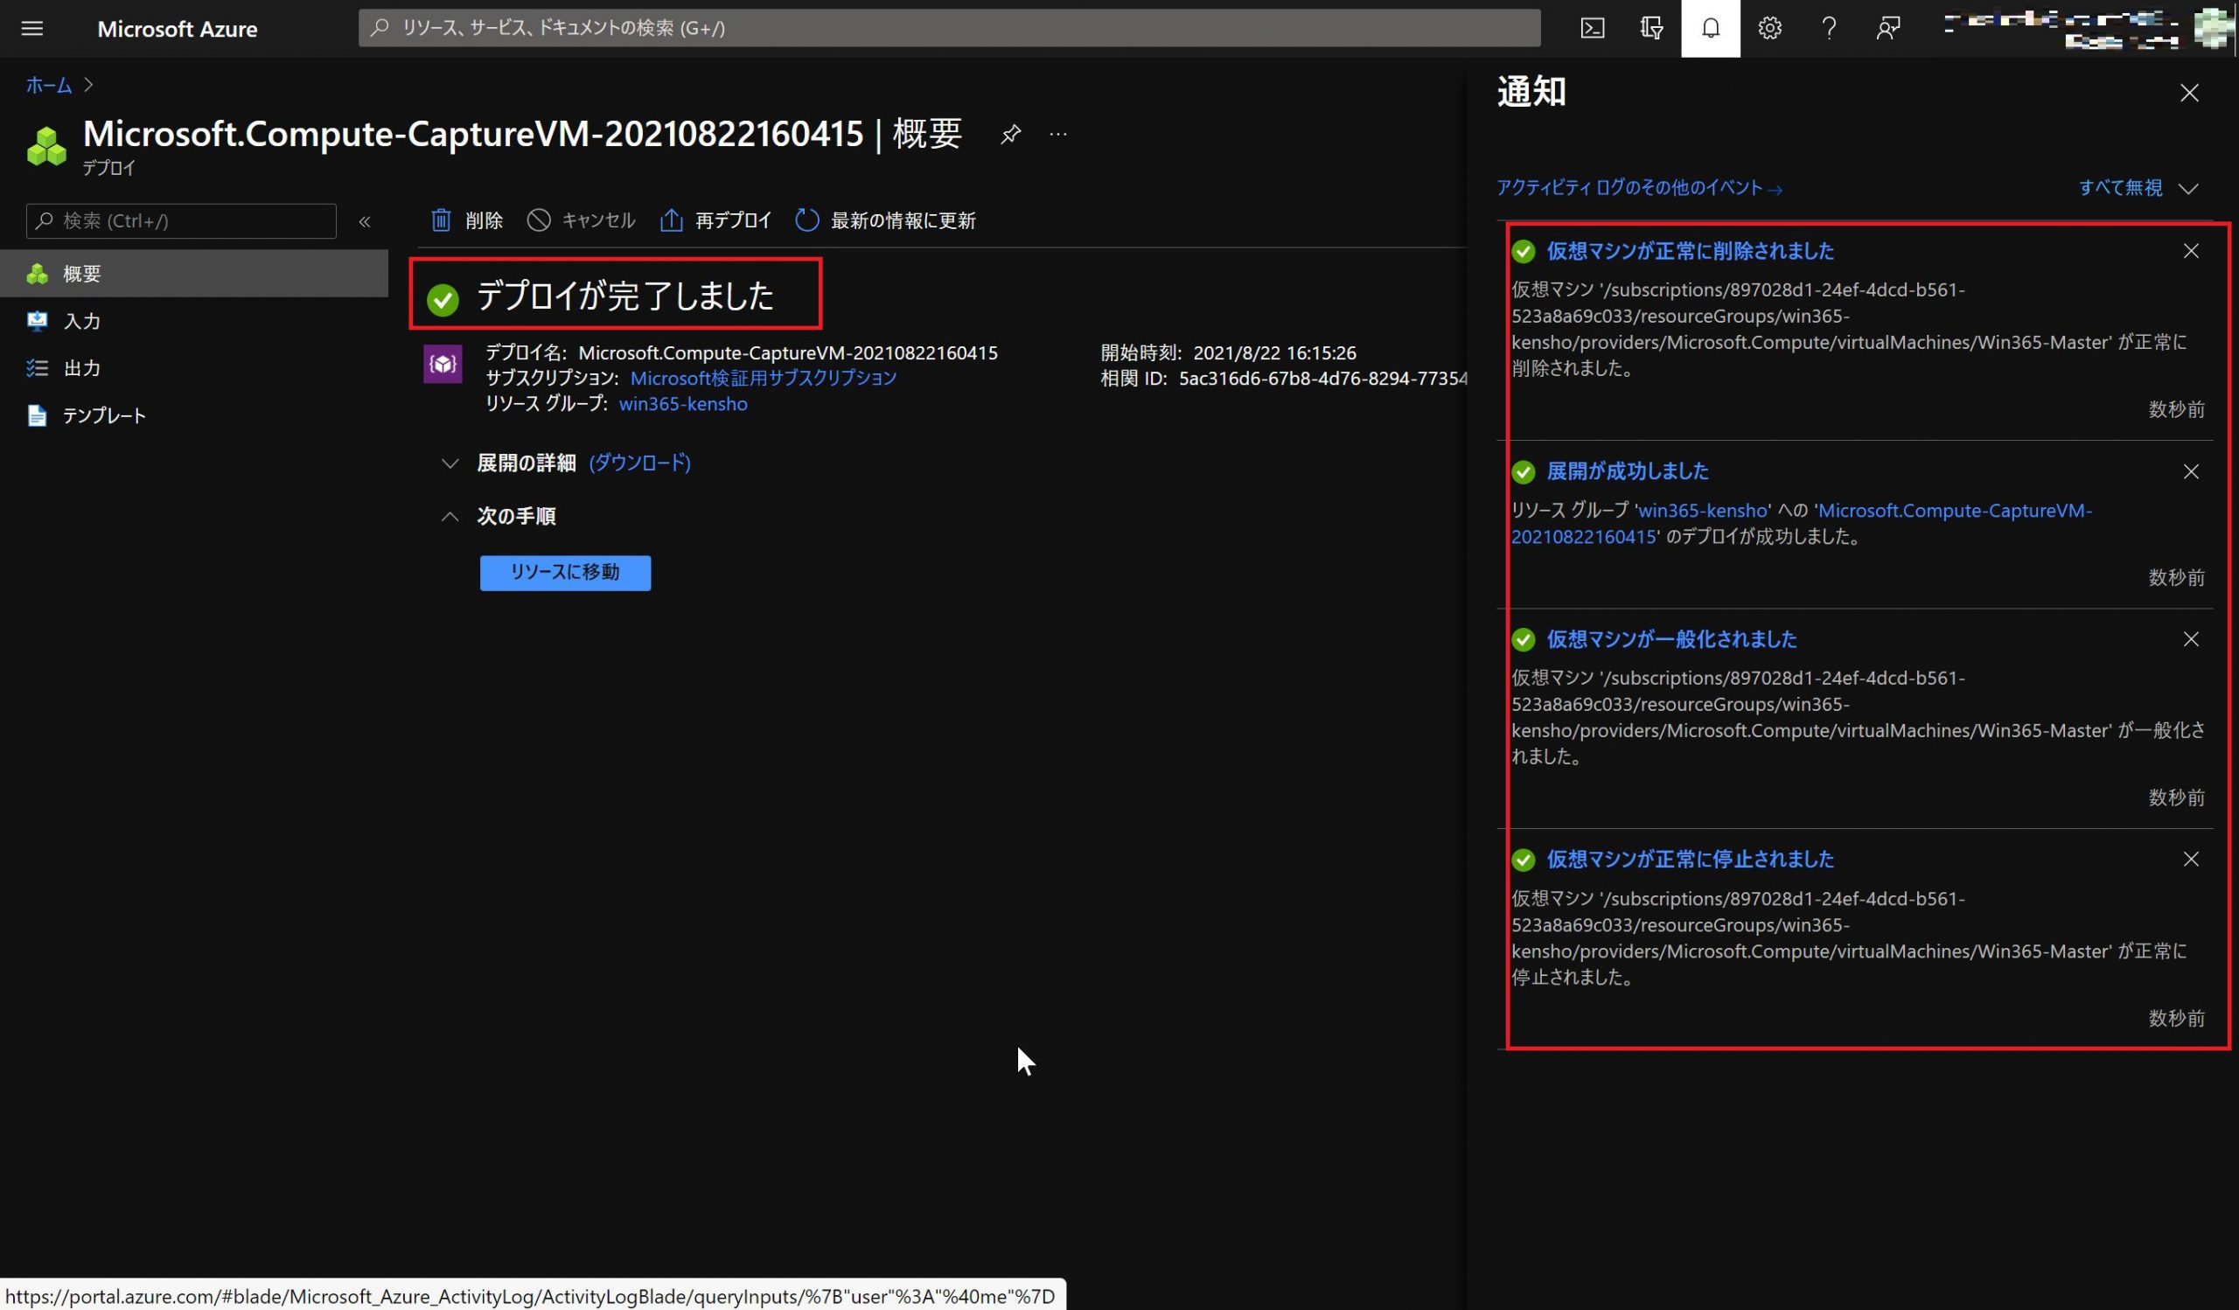Select テンプレート in the left menu
This screenshot has width=2239, height=1310.
click(104, 415)
